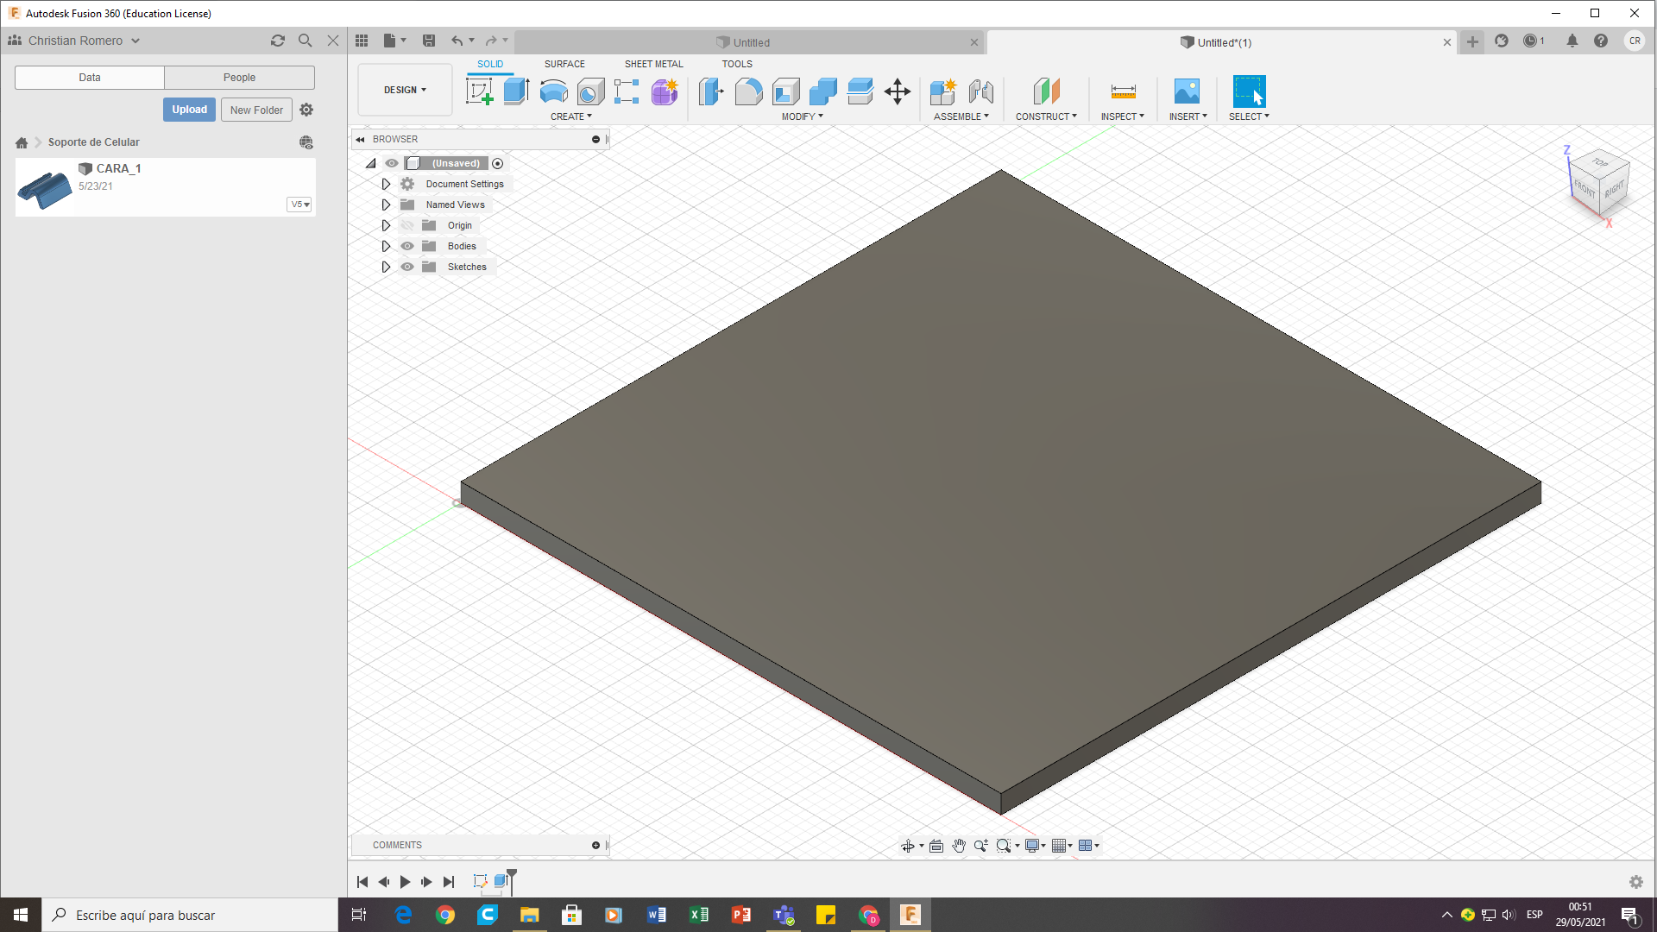Open the Soporte de Celular project link
This screenshot has width=1657, height=932.
click(93, 142)
